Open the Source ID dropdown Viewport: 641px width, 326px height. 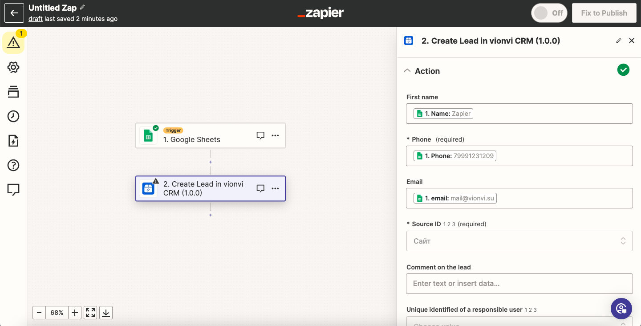pyautogui.click(x=519, y=241)
